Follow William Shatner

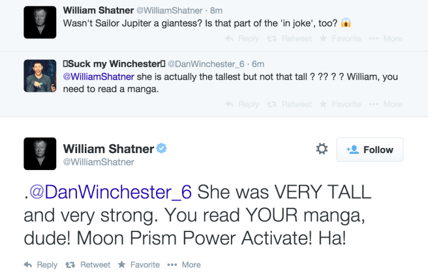370,149
